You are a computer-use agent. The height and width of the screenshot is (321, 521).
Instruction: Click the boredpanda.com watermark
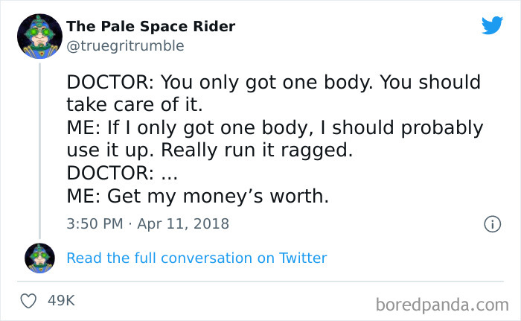click(x=441, y=304)
